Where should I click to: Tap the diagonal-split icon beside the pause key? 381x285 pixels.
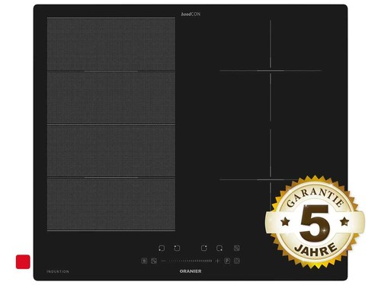(154, 261)
